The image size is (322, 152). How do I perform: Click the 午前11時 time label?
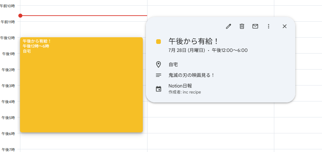[x=8, y=22]
